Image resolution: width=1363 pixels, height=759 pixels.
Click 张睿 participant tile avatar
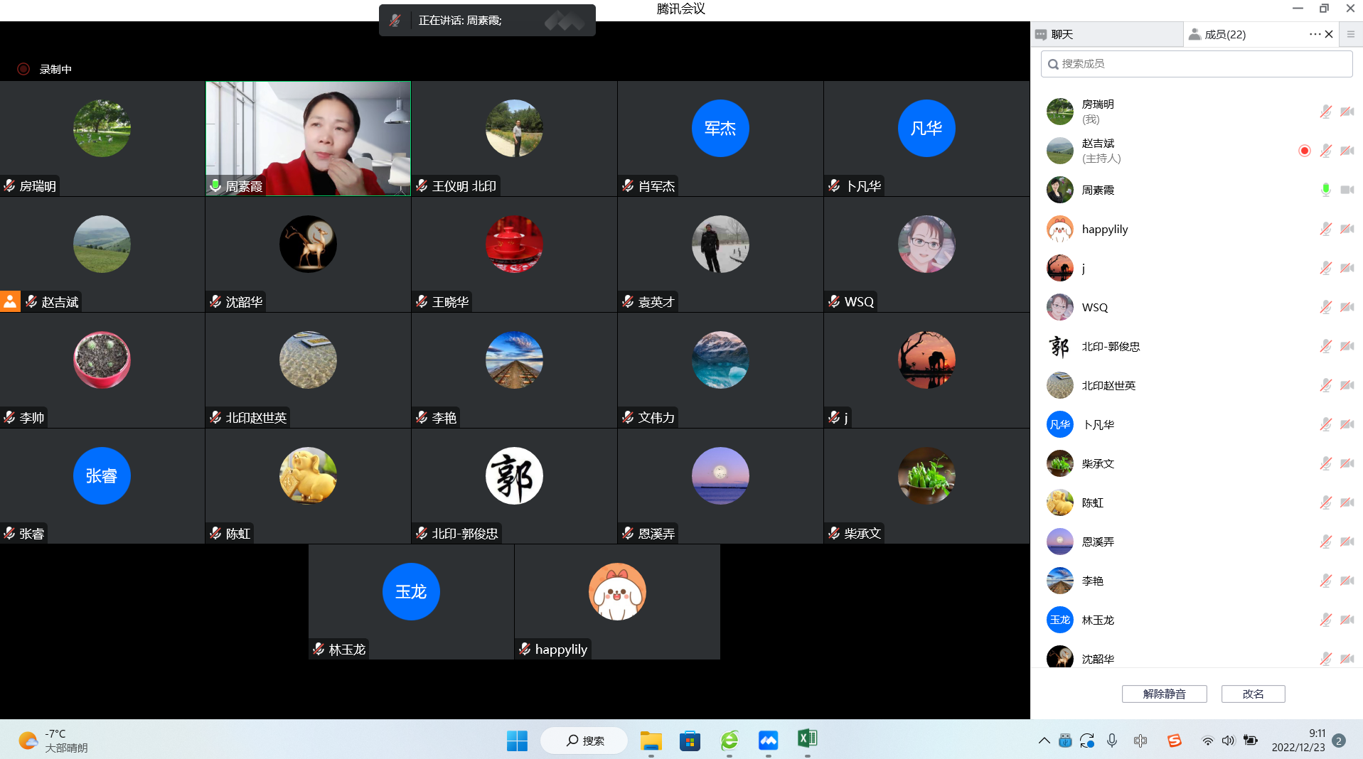tap(102, 475)
